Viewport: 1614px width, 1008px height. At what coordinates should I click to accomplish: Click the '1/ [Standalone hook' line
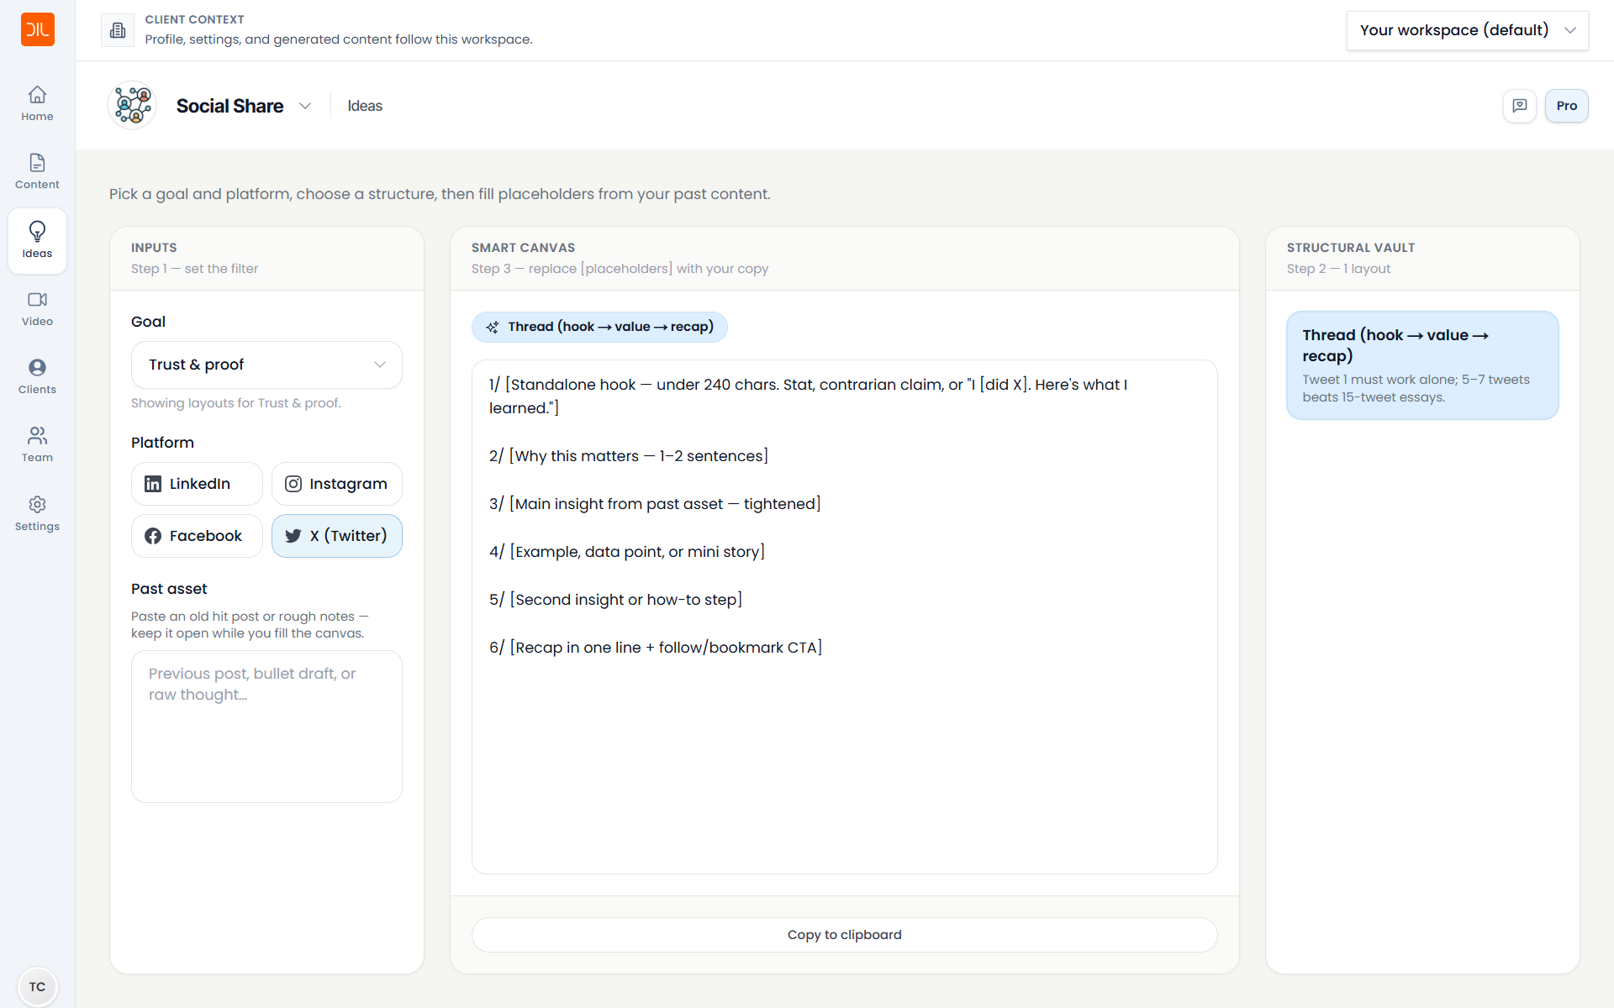pos(808,396)
